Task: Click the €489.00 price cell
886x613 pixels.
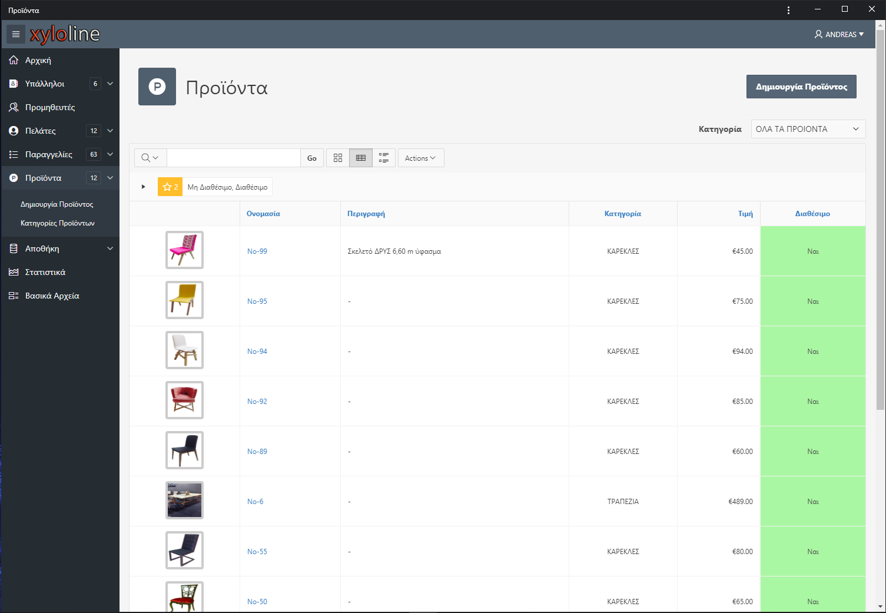Action: 719,502
